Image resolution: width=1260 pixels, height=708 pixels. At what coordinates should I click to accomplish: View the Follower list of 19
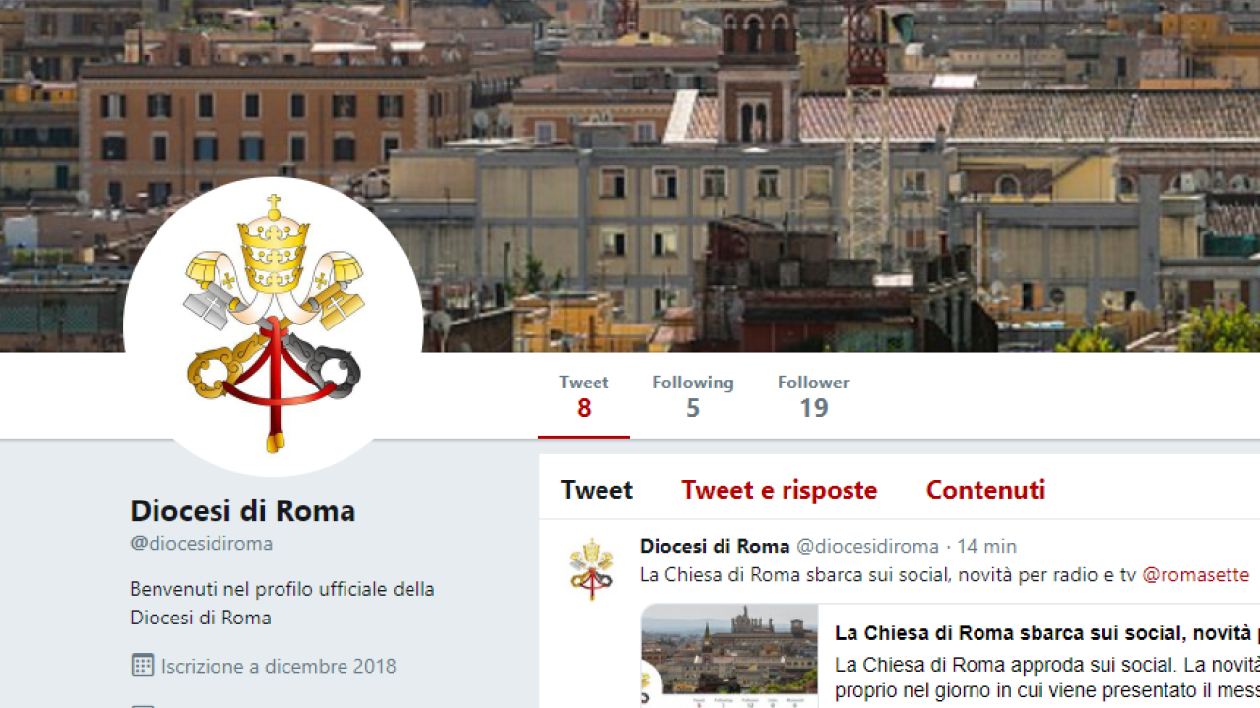pyautogui.click(x=813, y=395)
